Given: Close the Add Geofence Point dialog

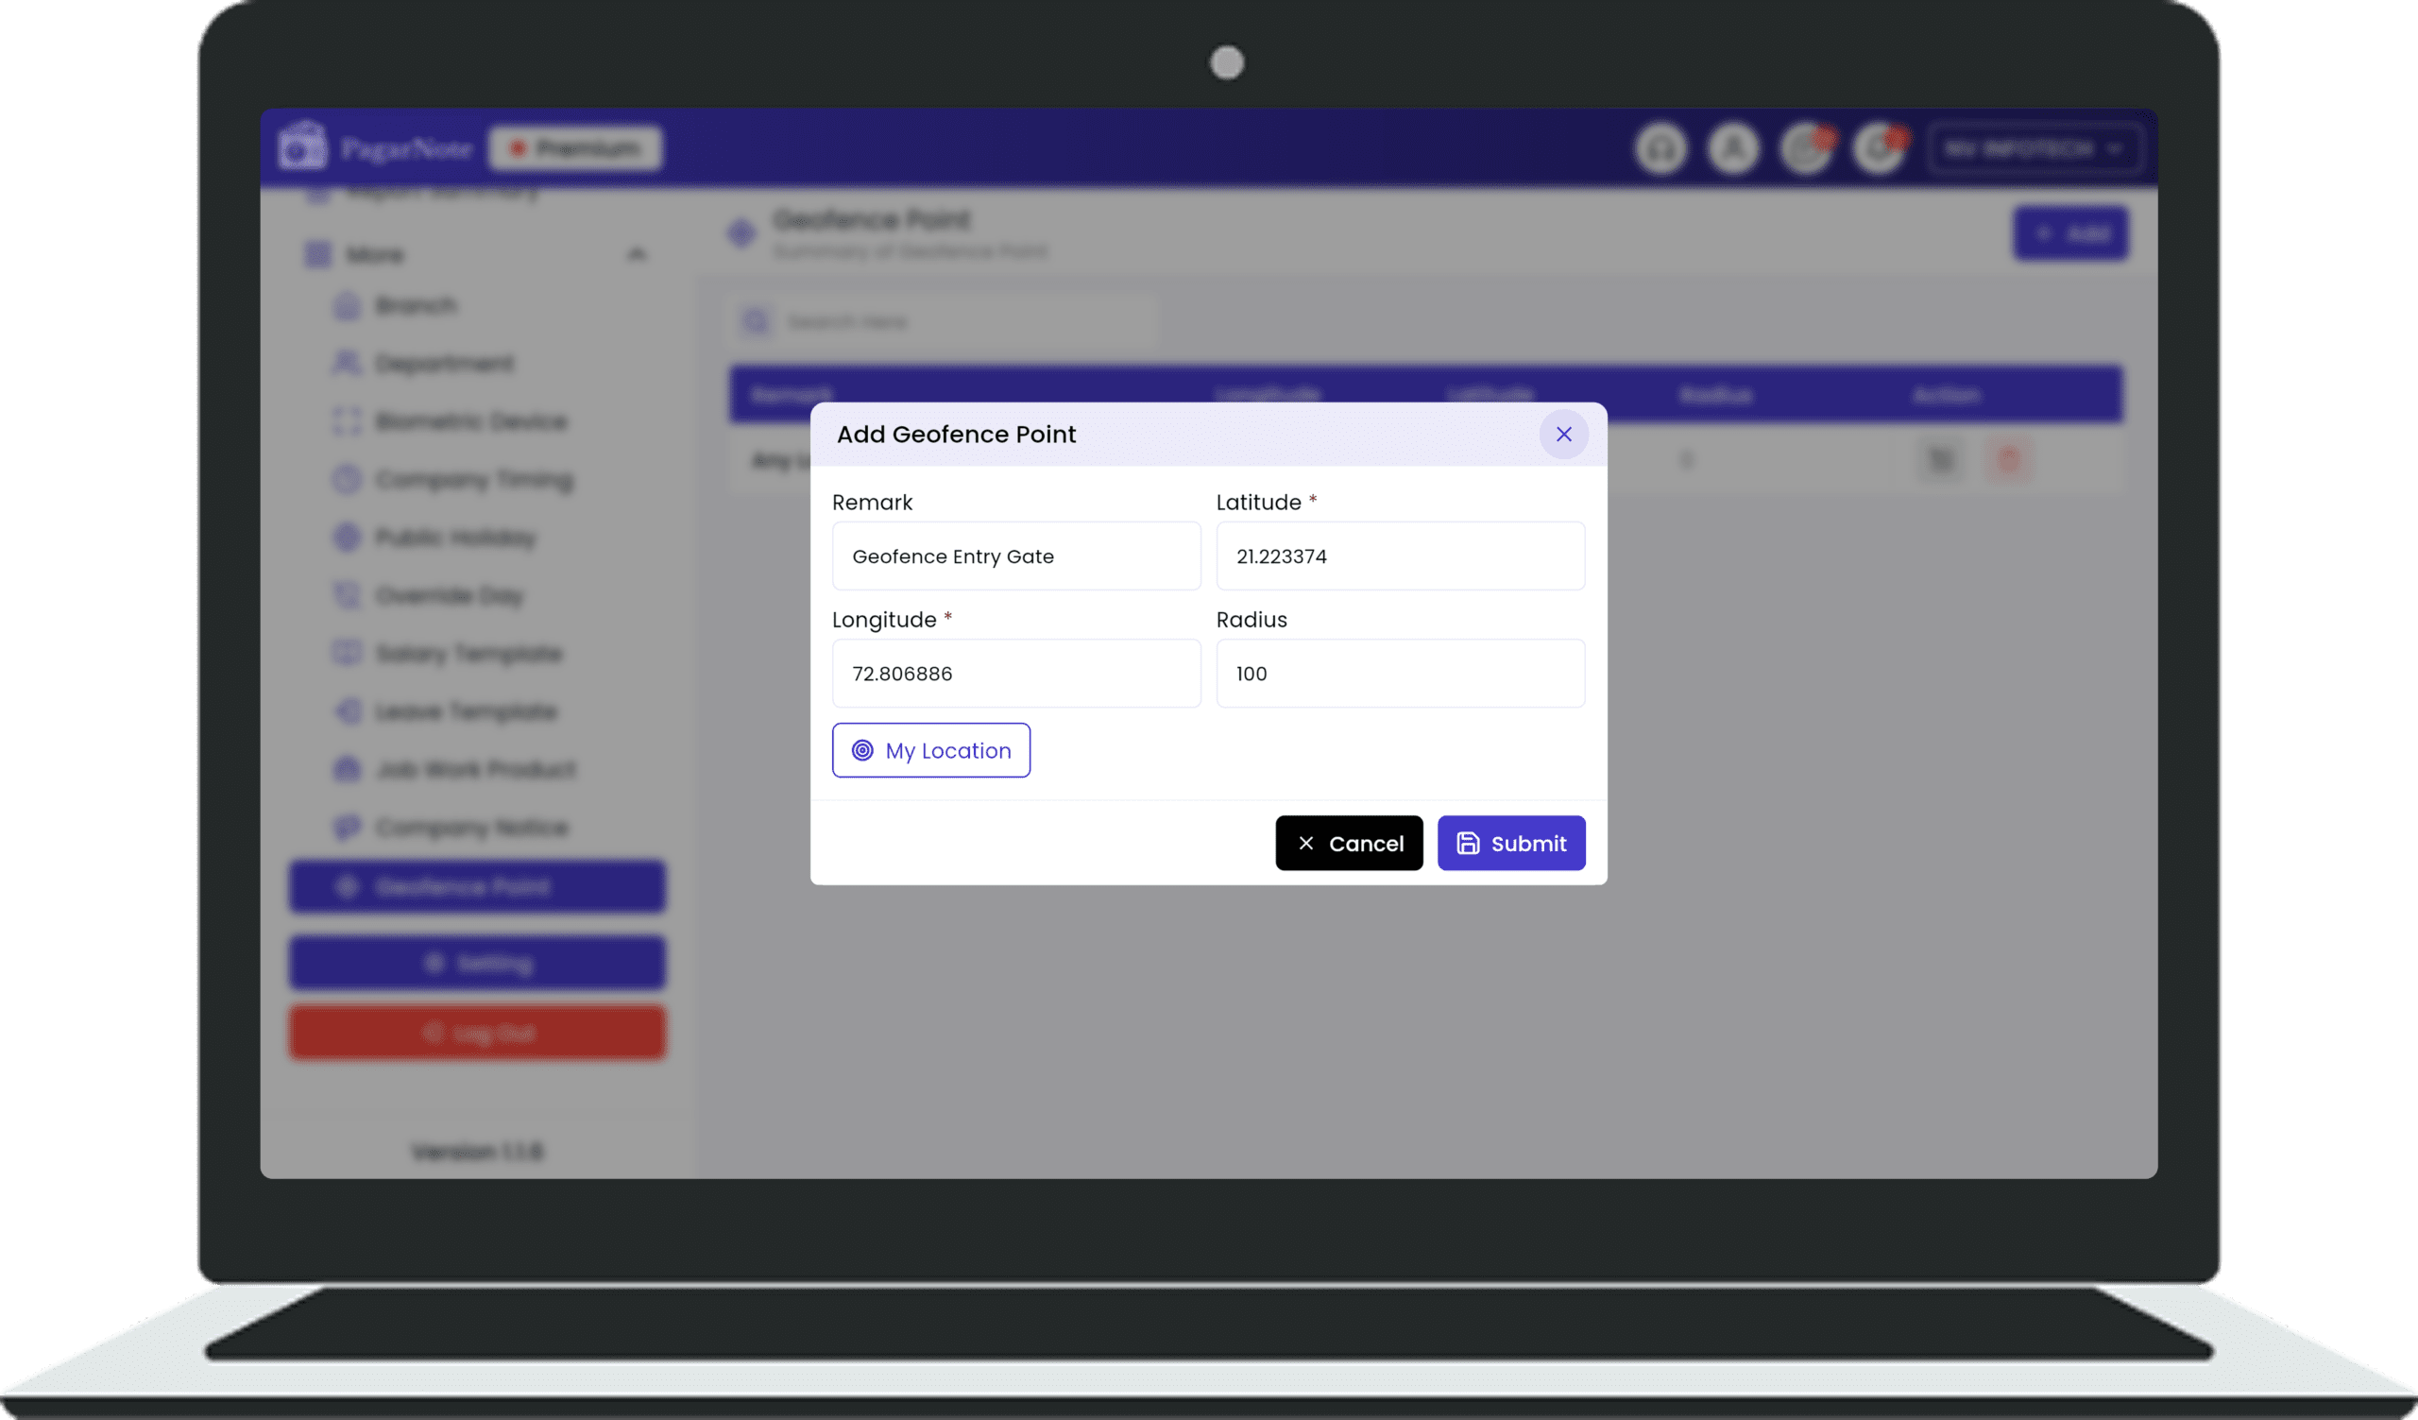Looking at the screenshot, I should point(1563,435).
